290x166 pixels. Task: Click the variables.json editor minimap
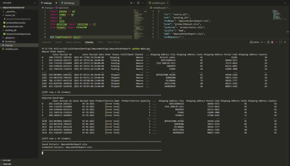[x=278, y=15]
